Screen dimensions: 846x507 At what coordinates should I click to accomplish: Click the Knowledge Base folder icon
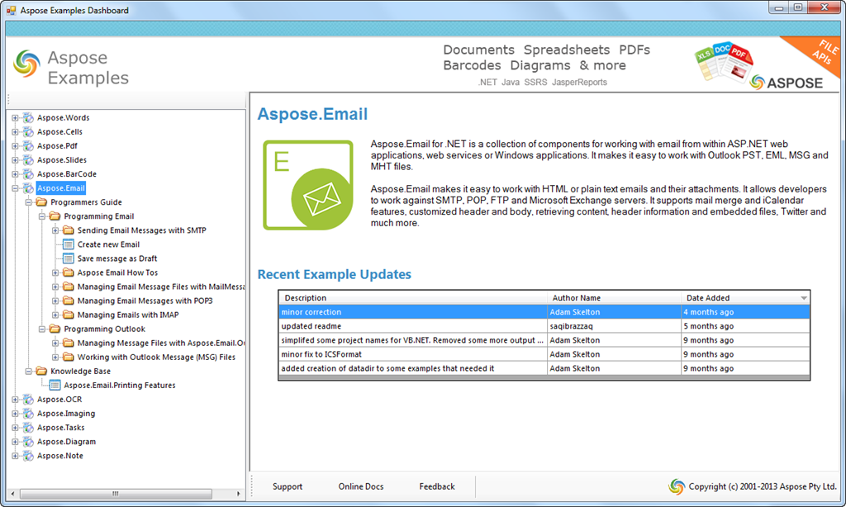(42, 372)
